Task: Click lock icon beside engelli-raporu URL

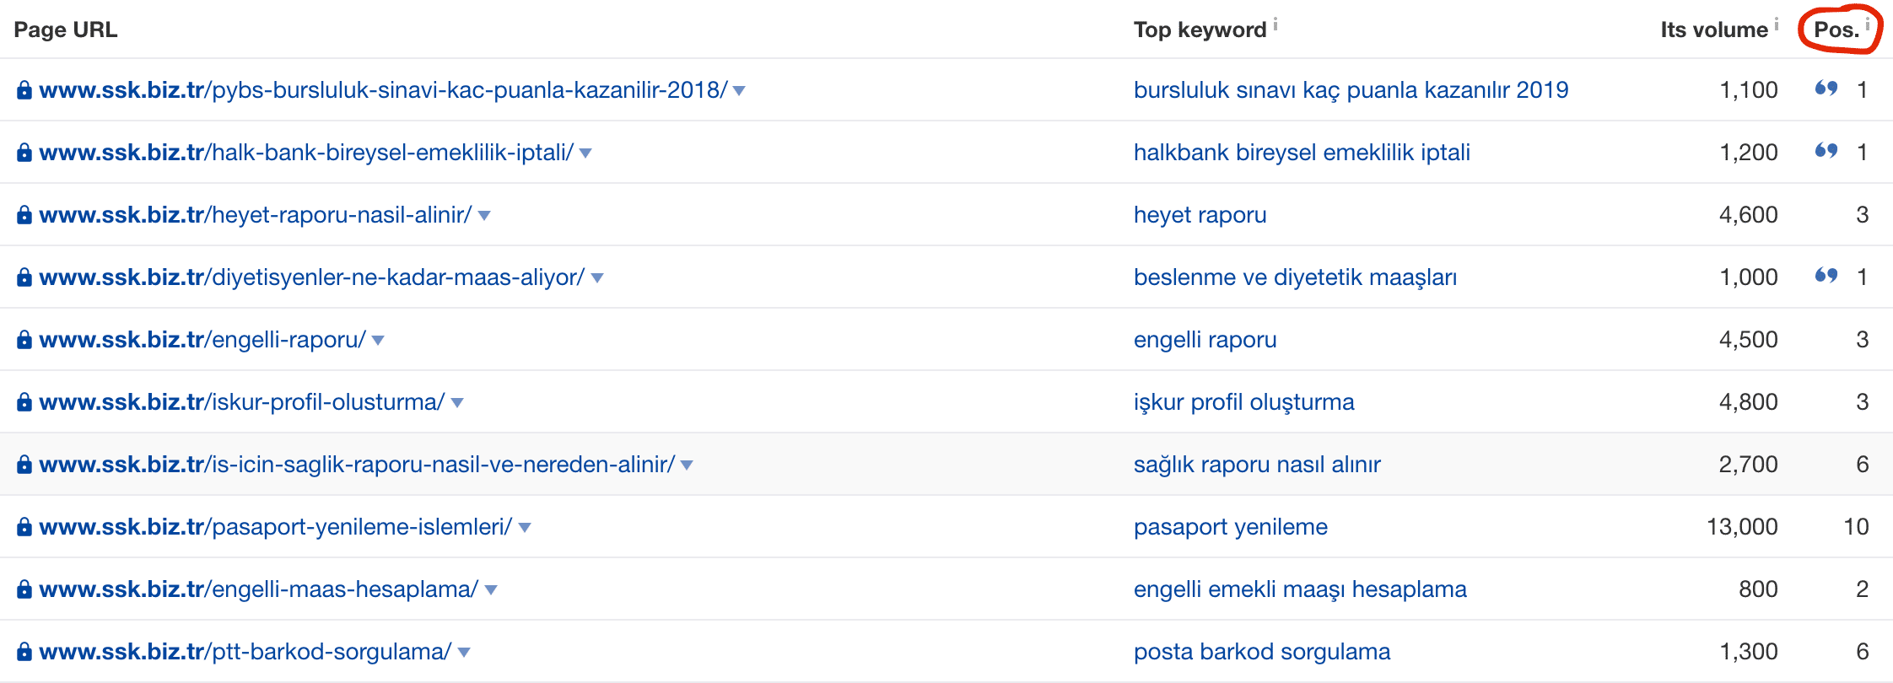Action: click(x=24, y=340)
